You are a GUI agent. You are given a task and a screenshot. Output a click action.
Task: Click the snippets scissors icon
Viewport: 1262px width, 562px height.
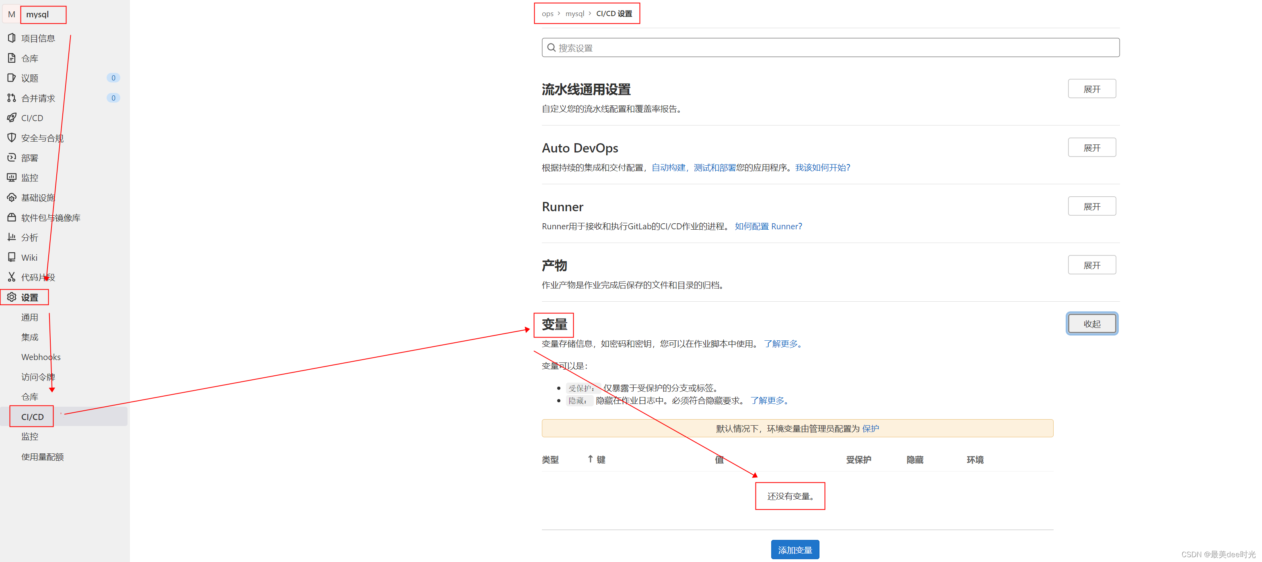point(12,277)
